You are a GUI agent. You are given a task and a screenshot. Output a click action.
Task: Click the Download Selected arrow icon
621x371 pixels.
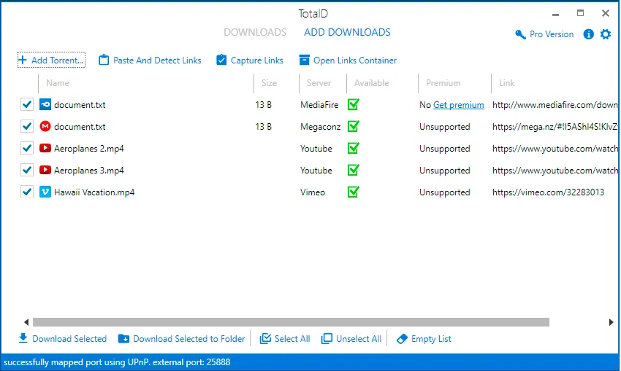[x=23, y=338]
